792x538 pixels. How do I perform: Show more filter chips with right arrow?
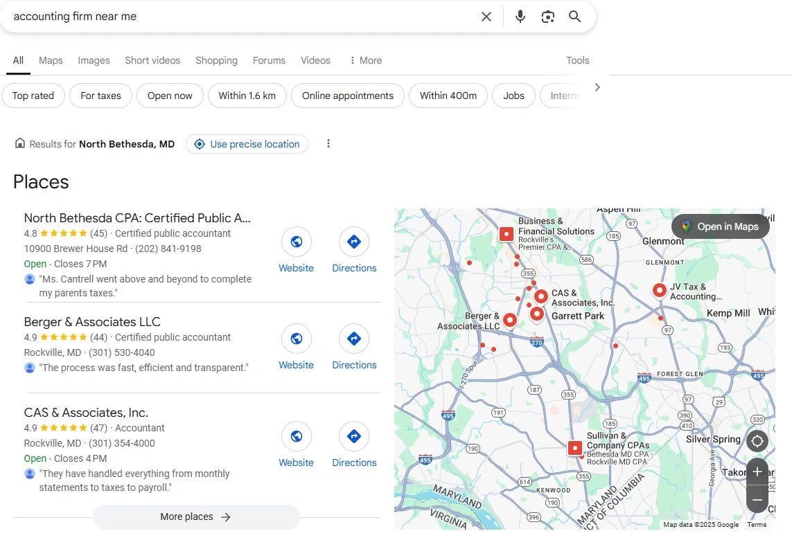click(x=597, y=88)
